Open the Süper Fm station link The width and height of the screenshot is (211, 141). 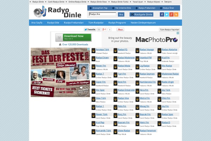101,82
